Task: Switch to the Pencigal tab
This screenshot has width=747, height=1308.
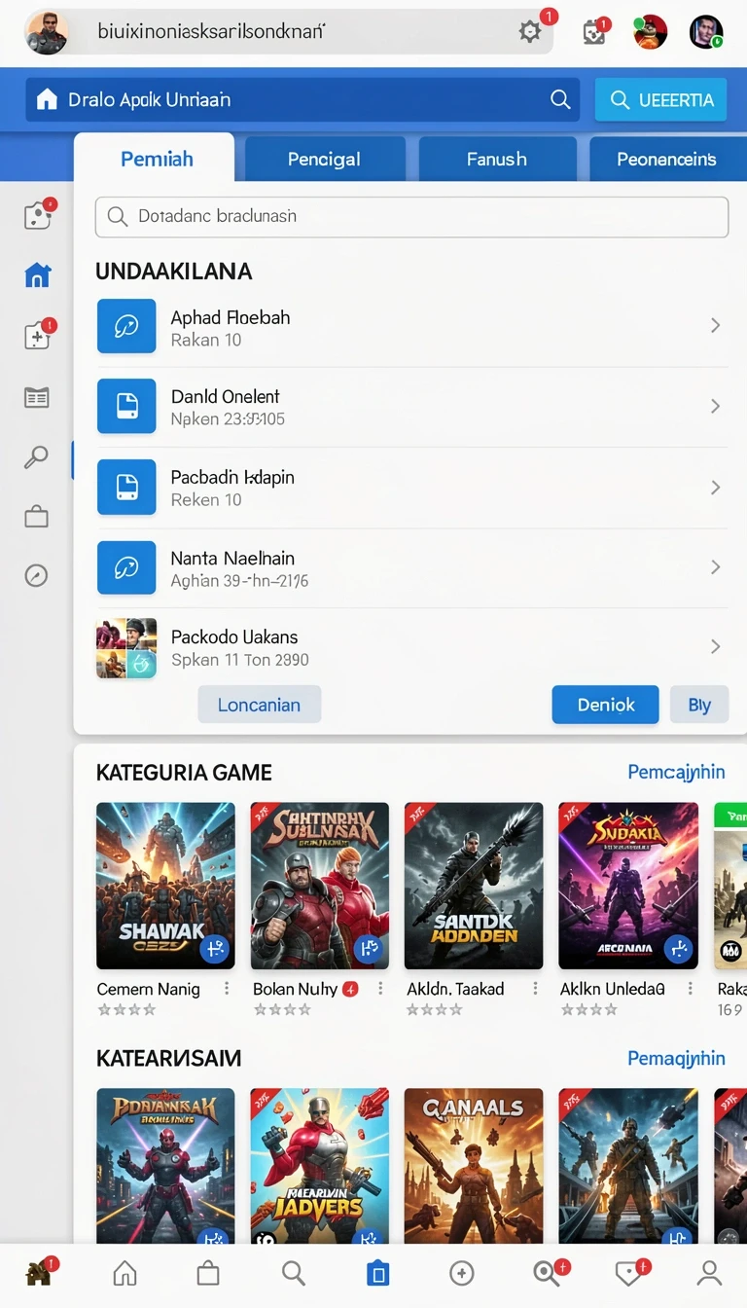Action: [x=324, y=159]
